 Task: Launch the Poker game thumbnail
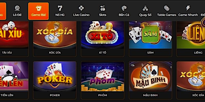point(55,76)
